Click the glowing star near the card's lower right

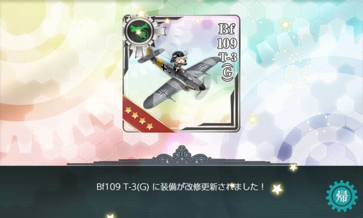pyautogui.click(x=253, y=120)
